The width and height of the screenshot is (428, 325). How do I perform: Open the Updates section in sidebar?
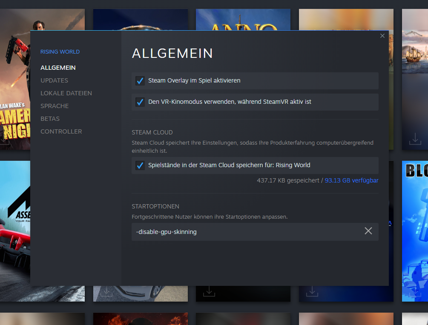coord(54,80)
